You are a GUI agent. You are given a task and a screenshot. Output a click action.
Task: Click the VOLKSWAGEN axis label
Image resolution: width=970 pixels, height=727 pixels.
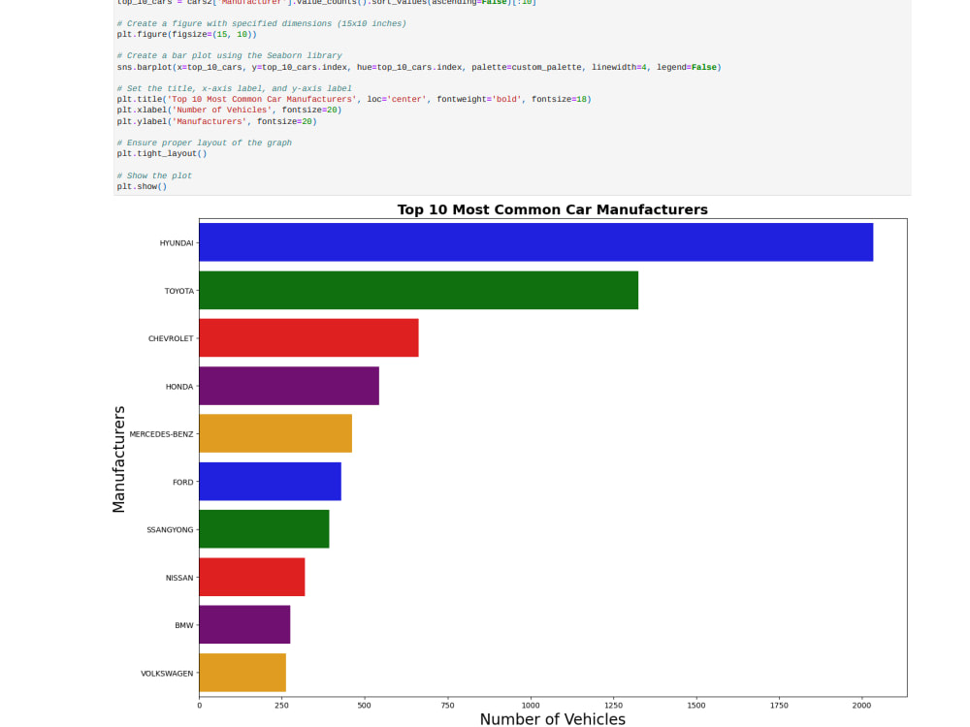pyautogui.click(x=167, y=674)
